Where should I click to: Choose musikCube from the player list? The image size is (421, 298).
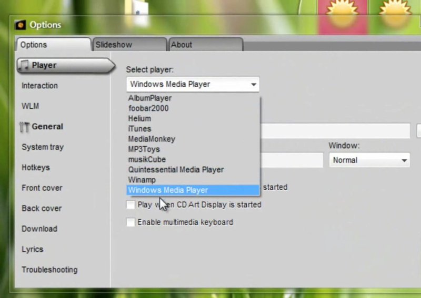pyautogui.click(x=193, y=159)
